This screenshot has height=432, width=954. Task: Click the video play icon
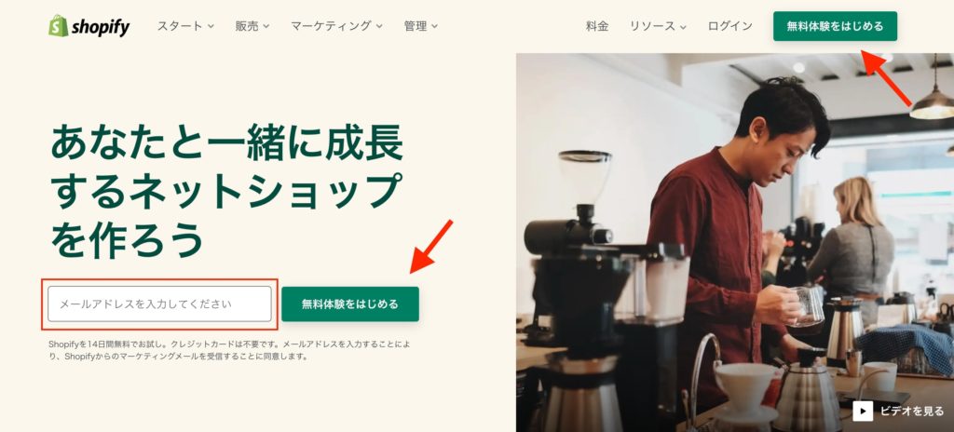(x=863, y=412)
